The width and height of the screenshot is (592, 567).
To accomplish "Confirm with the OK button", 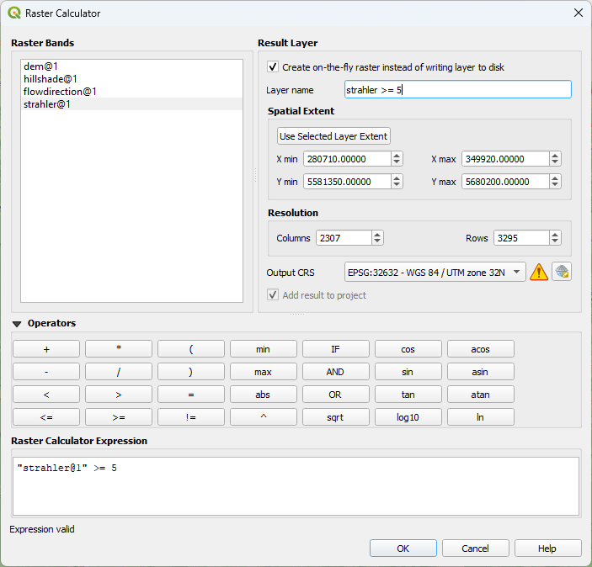I will coord(403,548).
